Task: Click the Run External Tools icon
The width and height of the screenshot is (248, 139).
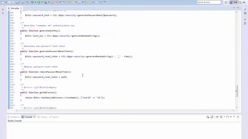Action: pyautogui.click(x=46, y=2)
